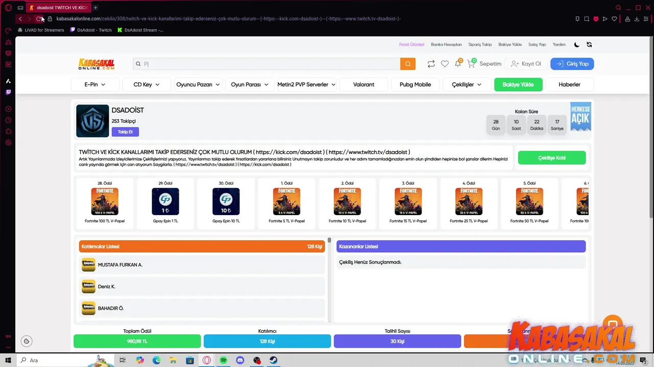Click the red ad-blocker shield icon
The width and height of the screenshot is (654, 367).
point(596,19)
